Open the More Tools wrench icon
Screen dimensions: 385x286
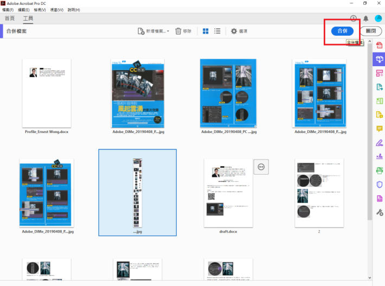pyautogui.click(x=380, y=212)
